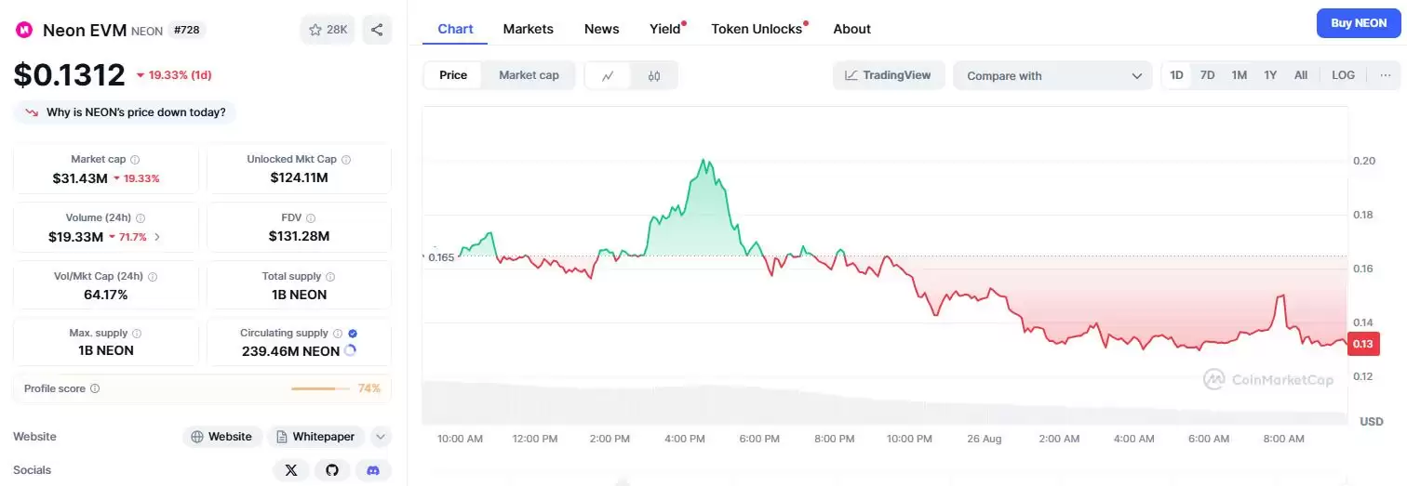Open the GitHub social link
The height and width of the screenshot is (486, 1407).
[x=332, y=470]
